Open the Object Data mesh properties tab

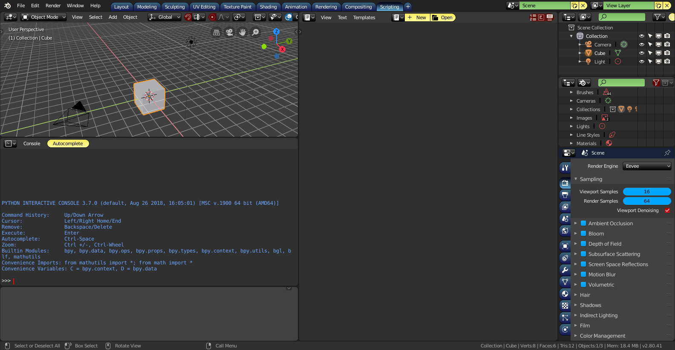coord(565,282)
